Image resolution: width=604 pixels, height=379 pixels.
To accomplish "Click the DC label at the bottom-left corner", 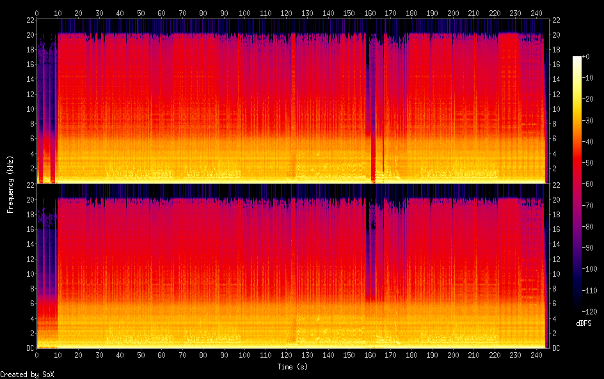I will click(x=29, y=348).
